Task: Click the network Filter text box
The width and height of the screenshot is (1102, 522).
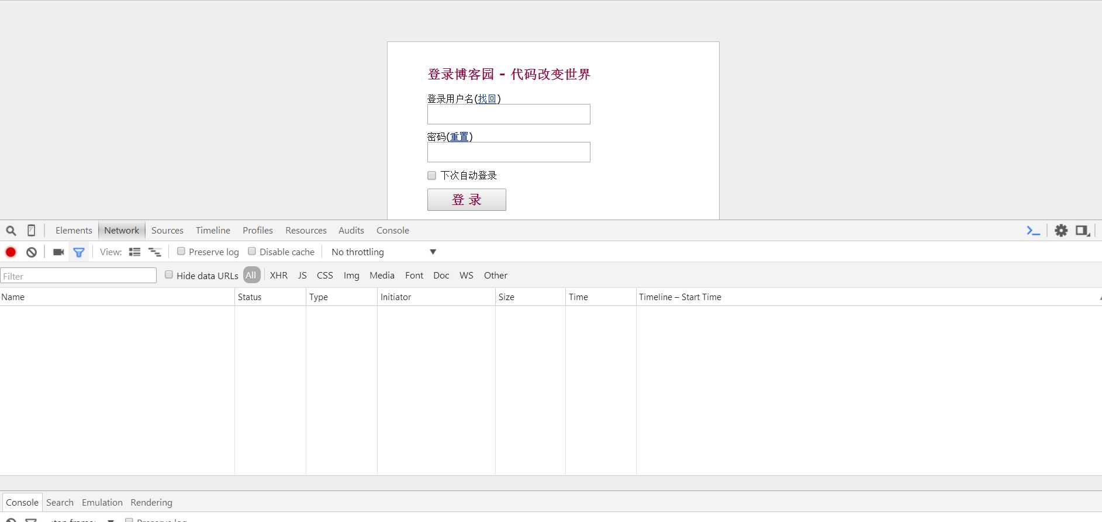Action: pyautogui.click(x=78, y=276)
